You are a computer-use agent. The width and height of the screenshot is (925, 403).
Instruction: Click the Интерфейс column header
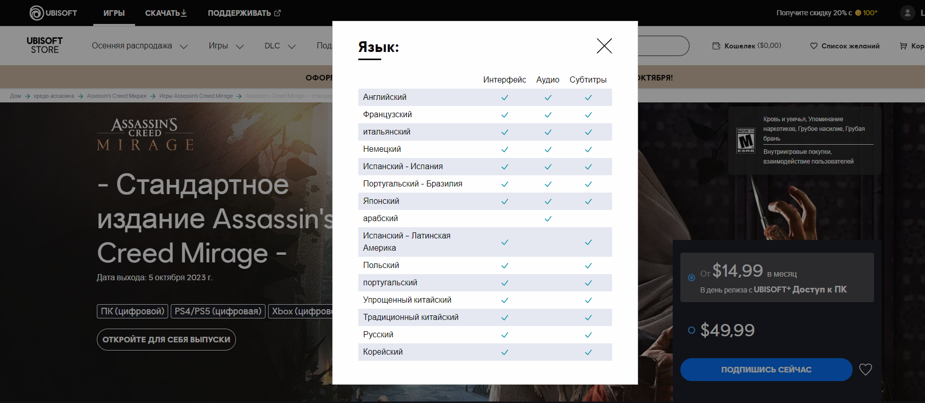coord(505,79)
